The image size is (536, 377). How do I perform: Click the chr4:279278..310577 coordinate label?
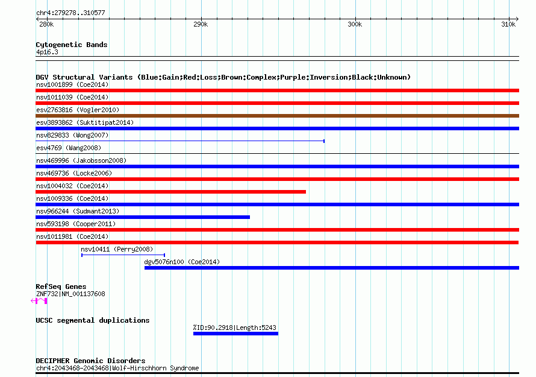coord(70,13)
